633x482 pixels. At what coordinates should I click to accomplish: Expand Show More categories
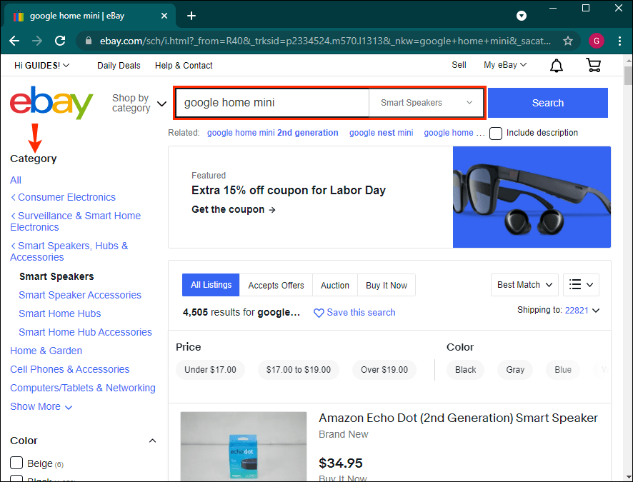[x=41, y=406]
